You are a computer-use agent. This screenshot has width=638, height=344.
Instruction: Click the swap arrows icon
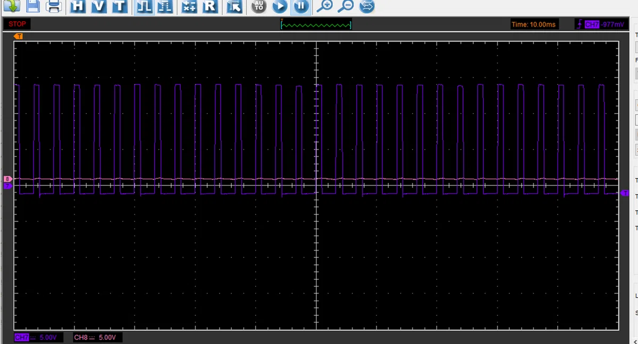point(367,6)
